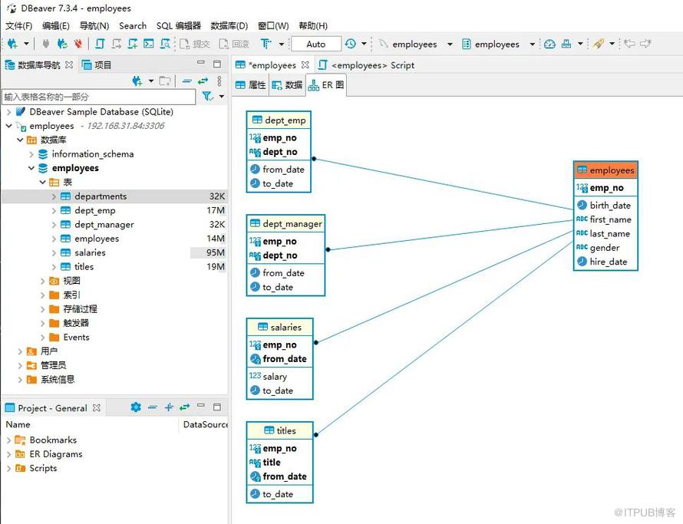Click the transaction log clock icon
683x524 pixels.
350,44
